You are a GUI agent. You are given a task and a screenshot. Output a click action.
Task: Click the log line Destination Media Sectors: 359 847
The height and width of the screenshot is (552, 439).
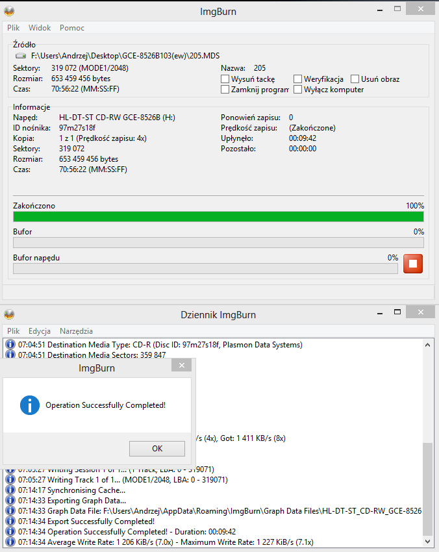point(92,355)
